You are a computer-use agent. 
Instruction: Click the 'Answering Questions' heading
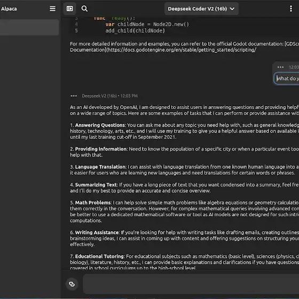pyautogui.click(x=100, y=125)
